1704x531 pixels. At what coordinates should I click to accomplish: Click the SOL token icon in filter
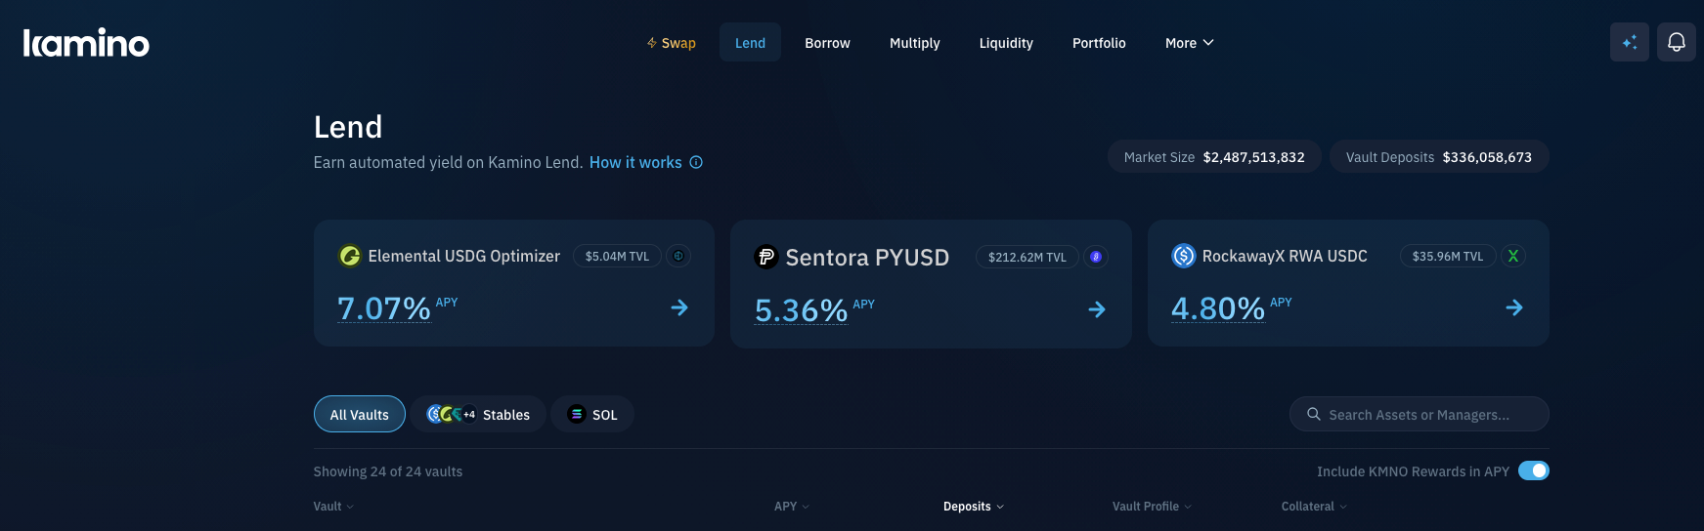pos(577,414)
